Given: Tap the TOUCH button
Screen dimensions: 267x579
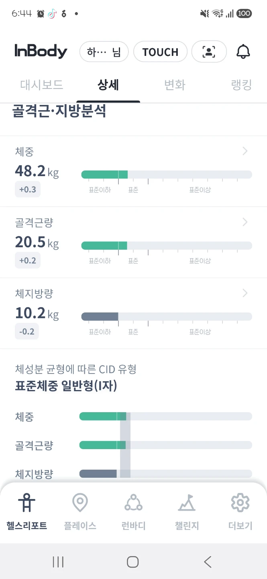Looking at the screenshot, I should click(160, 51).
